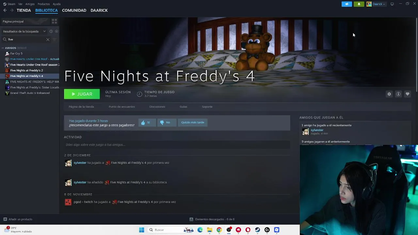Select Five Hearts Under One Roof season 2
Image resolution: width=418 pixels, height=235 pixels.
pos(30,65)
